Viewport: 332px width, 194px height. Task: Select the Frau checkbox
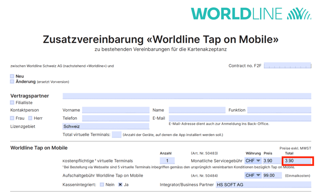12,118
